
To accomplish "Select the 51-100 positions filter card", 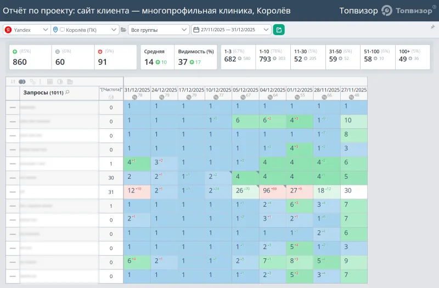I will coord(378,57).
